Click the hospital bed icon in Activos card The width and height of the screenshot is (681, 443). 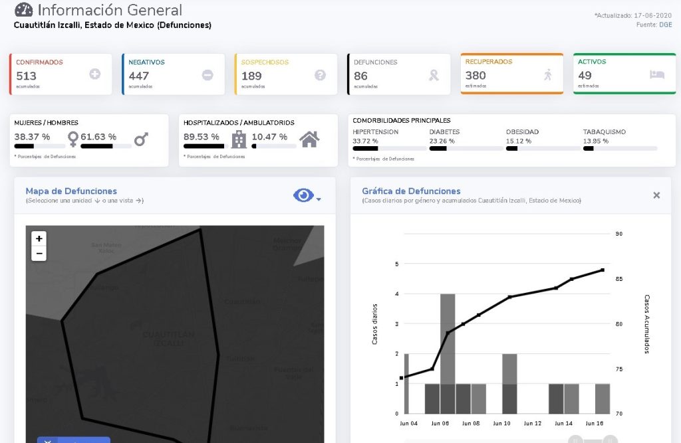(x=657, y=74)
